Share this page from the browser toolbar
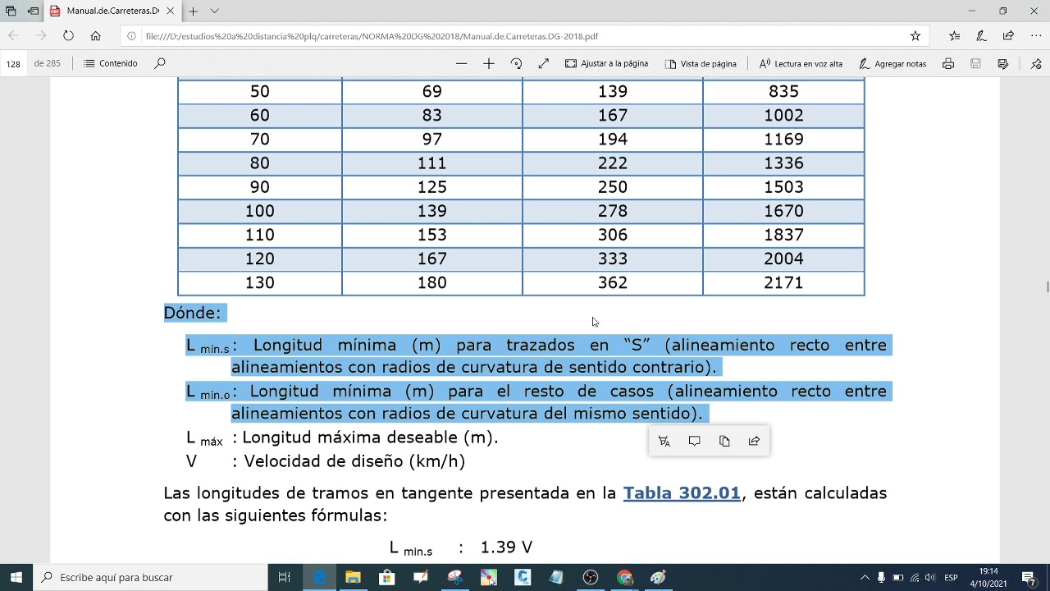 pos(1008,36)
